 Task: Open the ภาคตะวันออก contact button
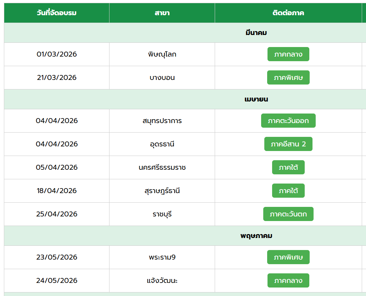click(288, 121)
